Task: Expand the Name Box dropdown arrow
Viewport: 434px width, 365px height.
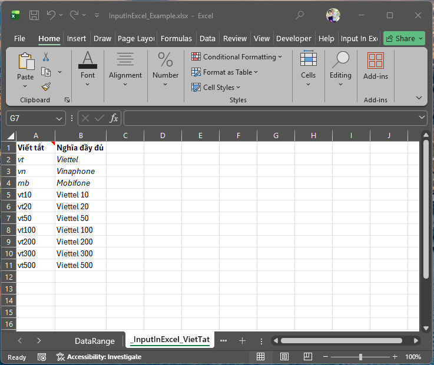Action: click(59, 119)
